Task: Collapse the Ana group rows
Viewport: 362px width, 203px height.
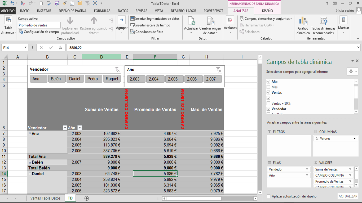Action: point(30,134)
